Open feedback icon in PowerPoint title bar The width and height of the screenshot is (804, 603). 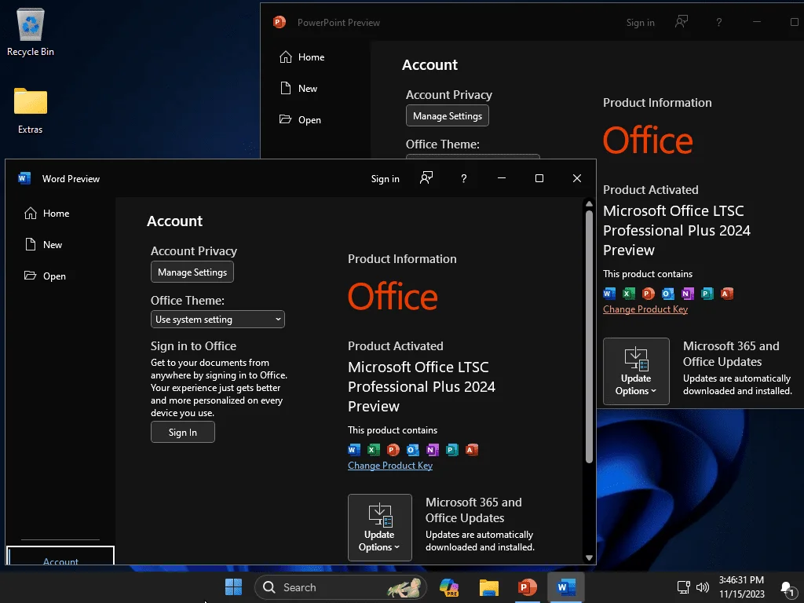pyautogui.click(x=681, y=22)
